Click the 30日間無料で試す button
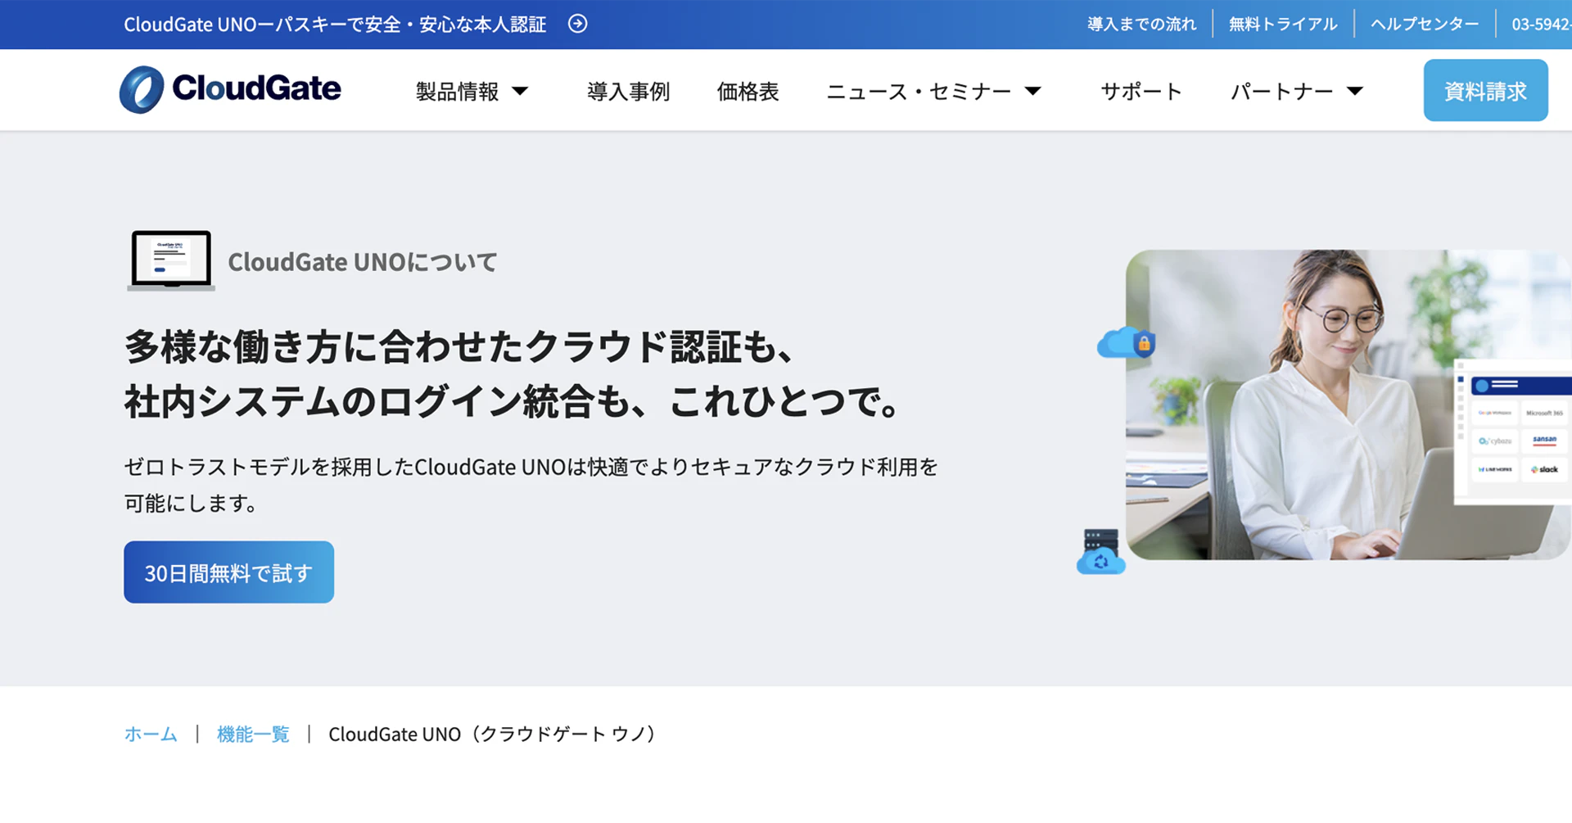The image size is (1572, 823). pos(229,572)
